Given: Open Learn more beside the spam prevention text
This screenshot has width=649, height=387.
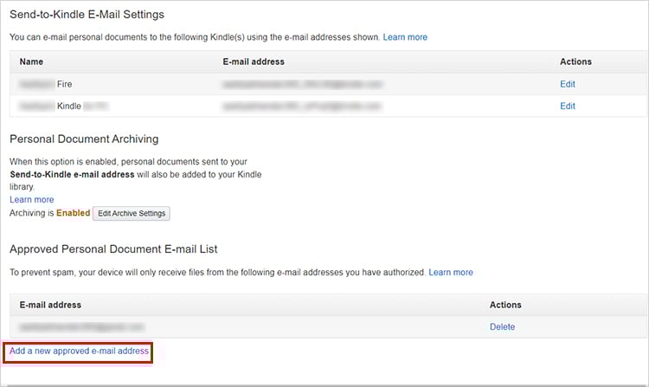Looking at the screenshot, I should [451, 272].
